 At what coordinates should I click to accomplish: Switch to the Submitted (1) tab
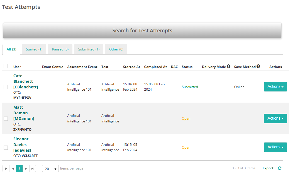coord(89,49)
